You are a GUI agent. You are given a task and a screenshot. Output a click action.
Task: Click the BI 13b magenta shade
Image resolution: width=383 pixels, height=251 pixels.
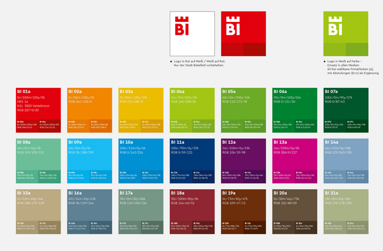[283, 177]
